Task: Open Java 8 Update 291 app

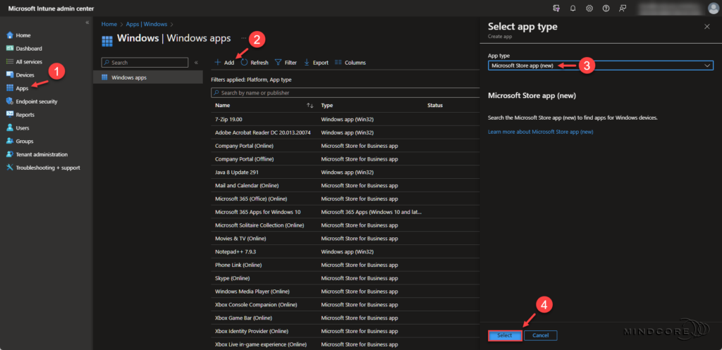Action: point(238,173)
